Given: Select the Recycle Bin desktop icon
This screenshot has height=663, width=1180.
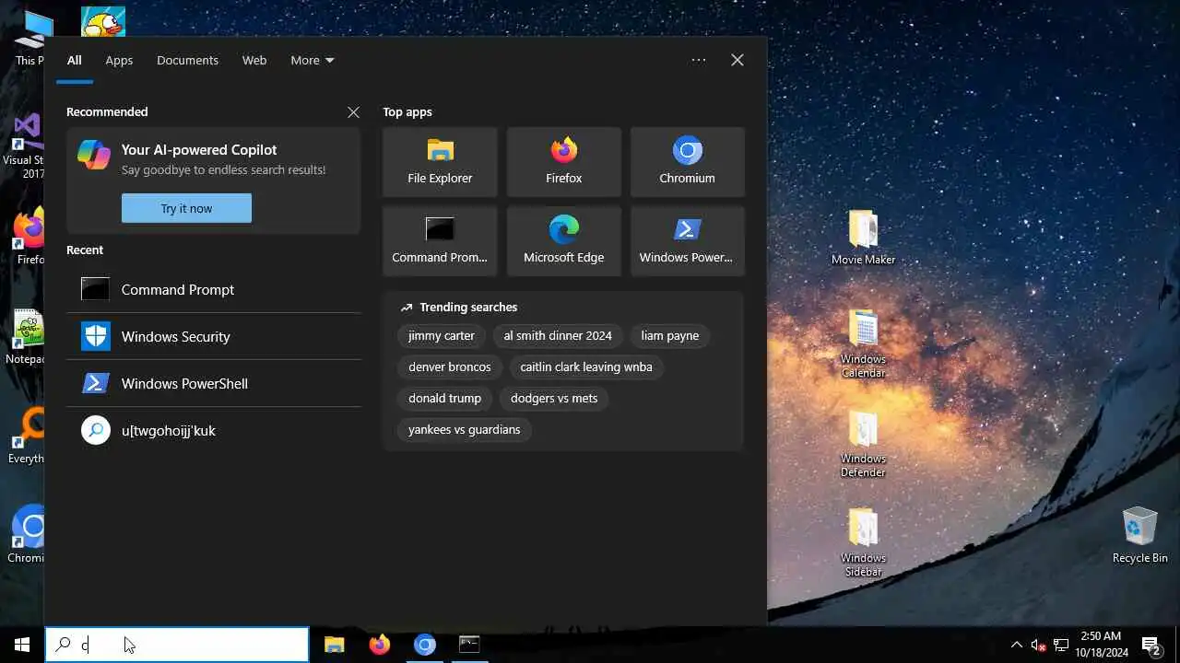Looking at the screenshot, I should 1140,534.
